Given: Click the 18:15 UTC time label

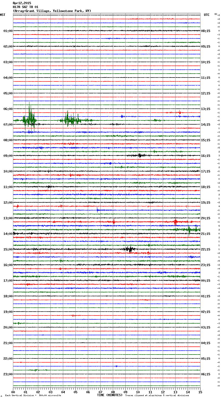Looking at the screenshot, I should point(206,187).
